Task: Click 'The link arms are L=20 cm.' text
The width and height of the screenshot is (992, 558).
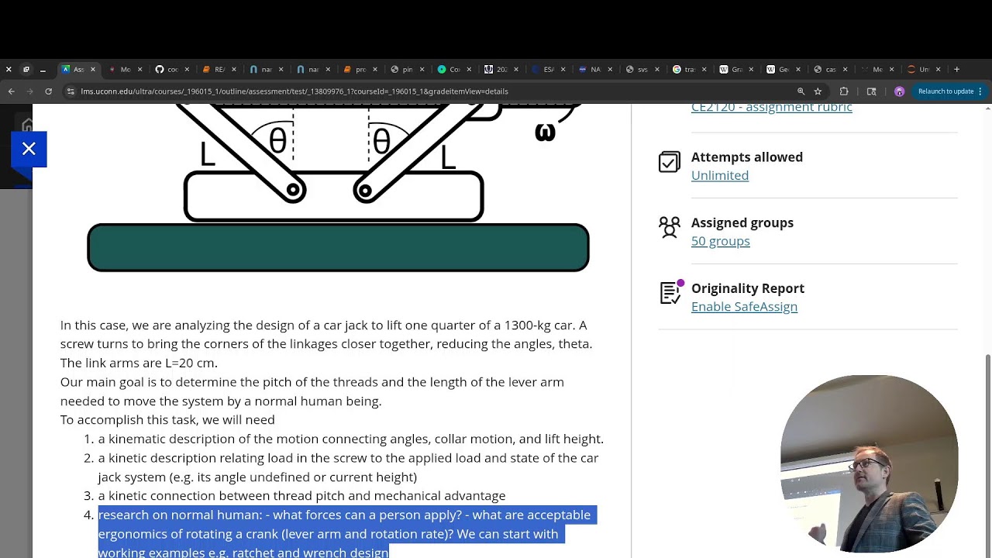Action: pyautogui.click(x=139, y=363)
